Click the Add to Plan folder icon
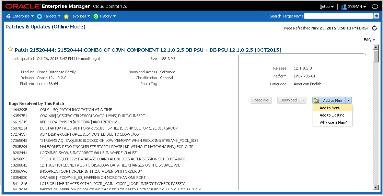Screen dimensions: 383x196 pos(316,100)
